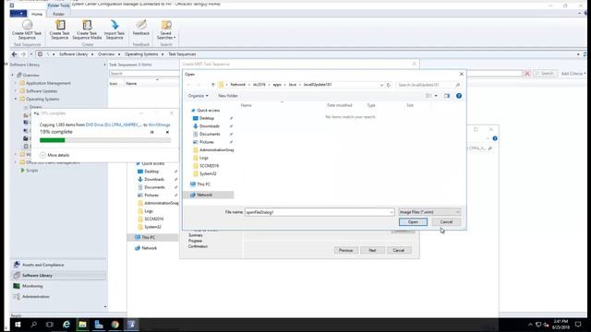591x332 pixels.
Task: Select Desktop in Open dialog sidebar
Action: pyautogui.click(x=207, y=118)
